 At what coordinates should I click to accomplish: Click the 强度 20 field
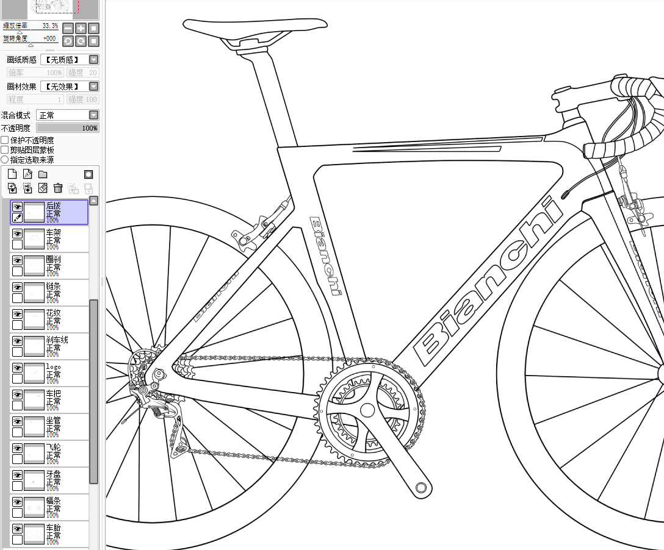tap(82, 73)
